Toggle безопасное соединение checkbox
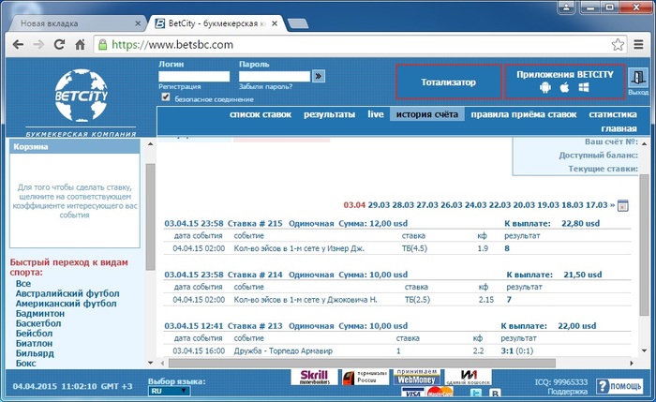The width and height of the screenshot is (656, 402). click(x=166, y=97)
